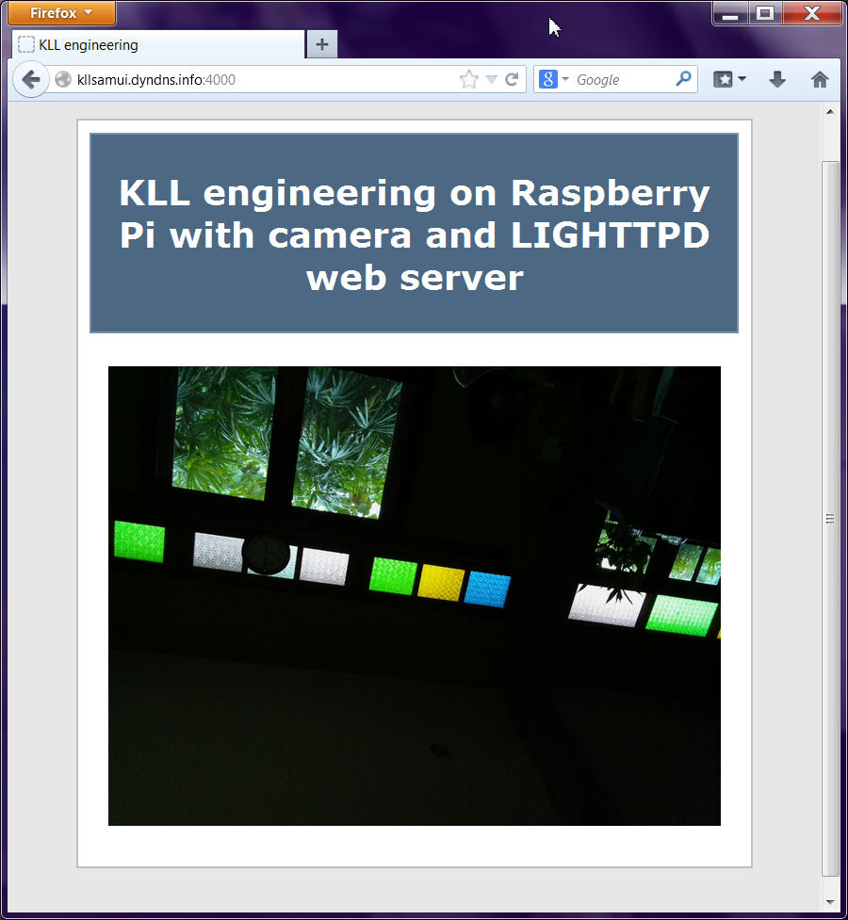Expand the URL history dropdown arrow
Screen dimensions: 848x920
point(491,80)
